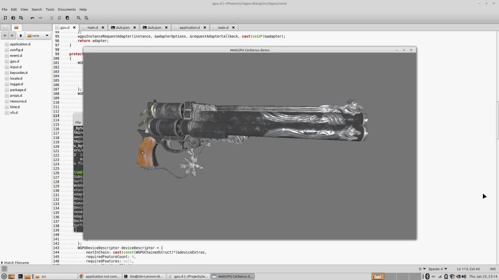This screenshot has width=499, height=280.
Task: Click the 'en' keyboard layout indicator
Action: (433, 277)
